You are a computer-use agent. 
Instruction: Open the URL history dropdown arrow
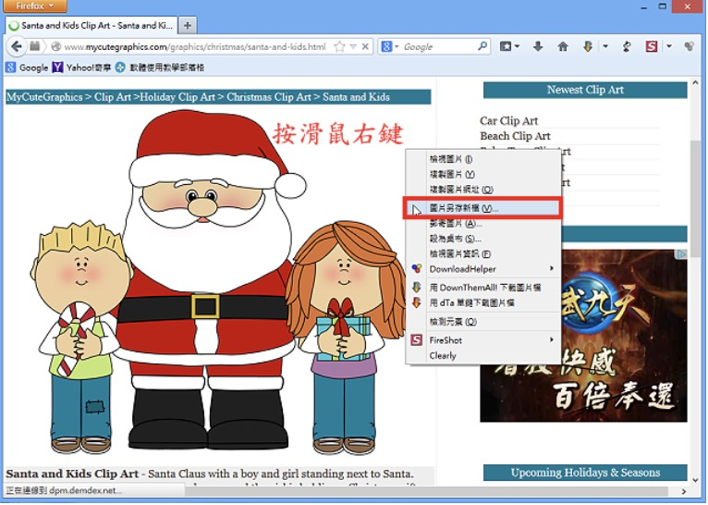353,46
